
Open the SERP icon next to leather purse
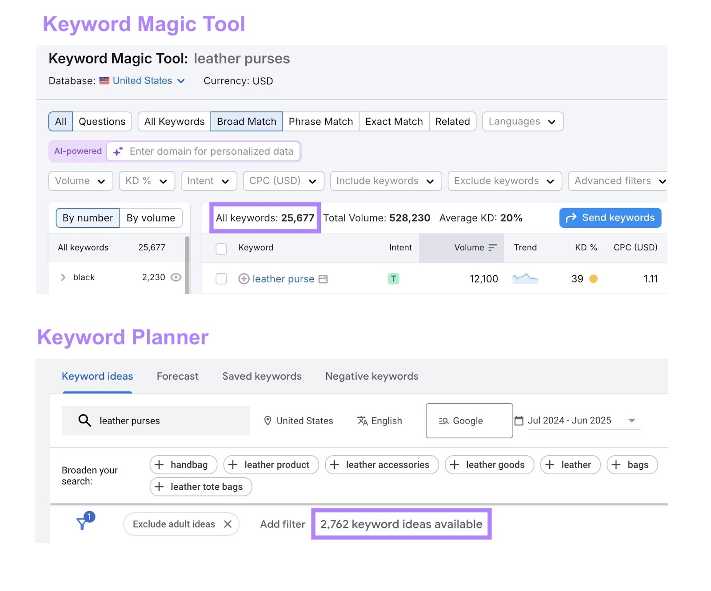[324, 279]
